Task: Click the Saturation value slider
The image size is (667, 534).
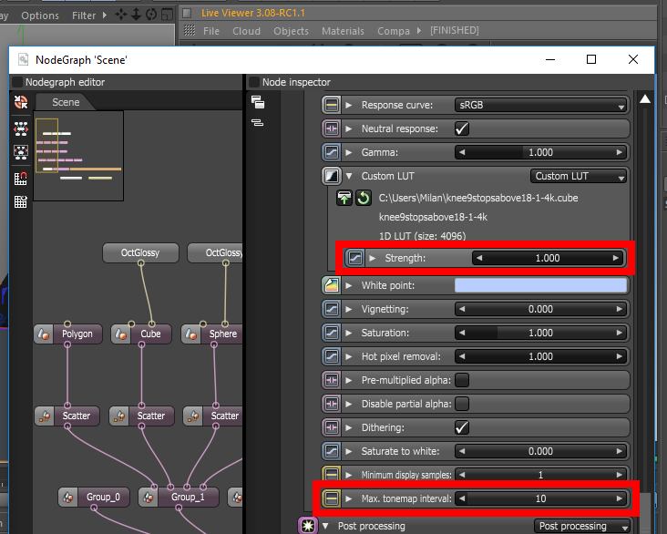Action: point(540,333)
